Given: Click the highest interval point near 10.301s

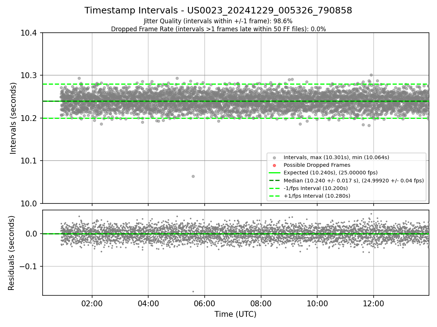Looking at the screenshot, I should pyautogui.click(x=371, y=75).
